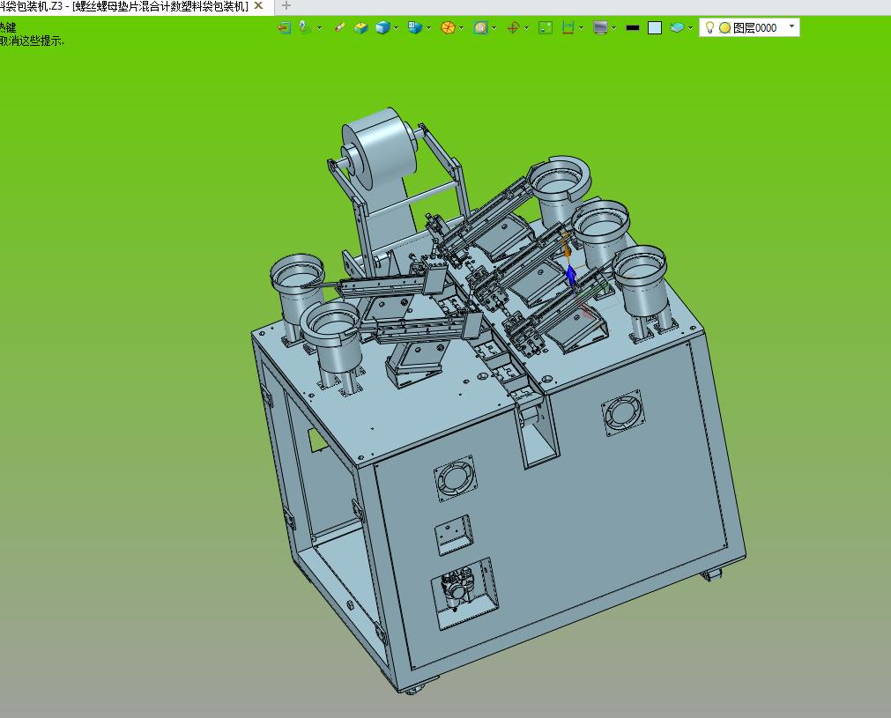Click the yellow-top box auxiliary view icon
This screenshot has height=718, width=891.
point(360,27)
